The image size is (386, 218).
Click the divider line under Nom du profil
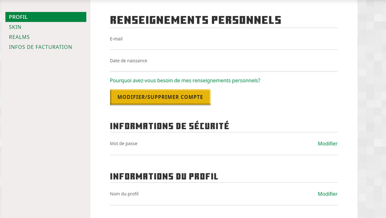pos(224,205)
